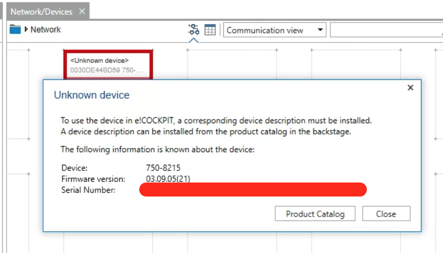Click the Unknown device dialog title
Viewport: 443px width, 253px height.
[92, 95]
